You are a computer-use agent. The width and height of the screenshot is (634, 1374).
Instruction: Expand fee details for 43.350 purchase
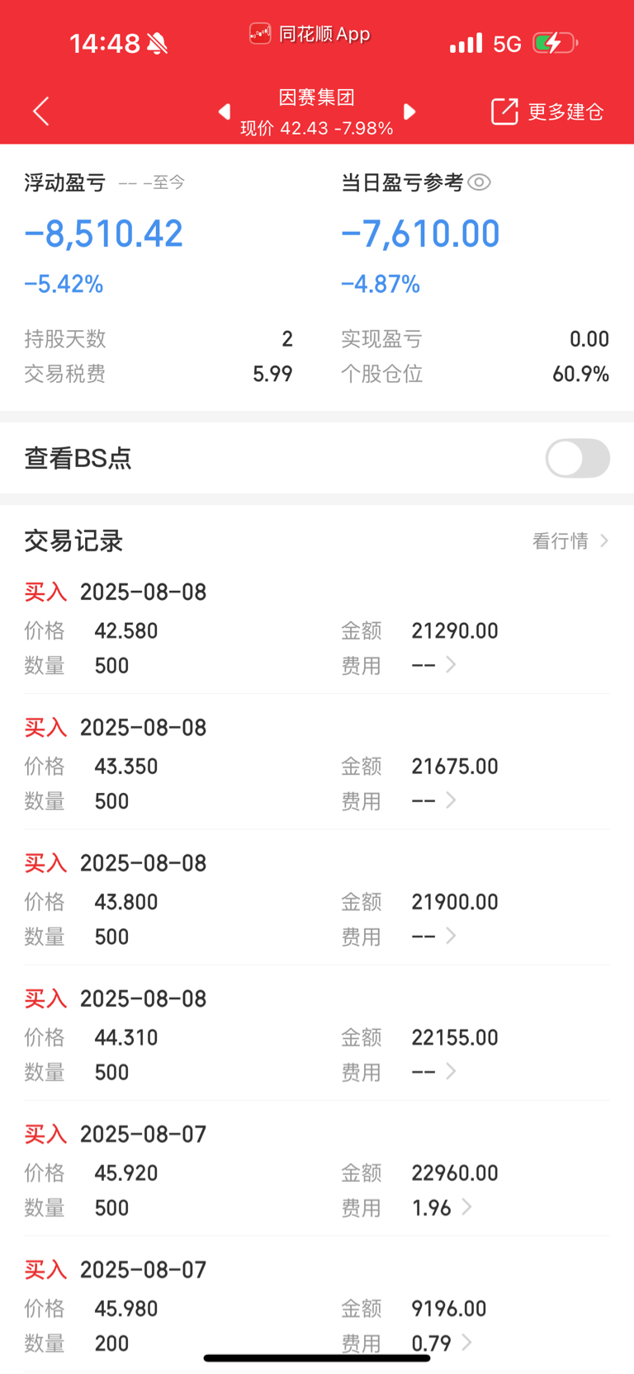451,800
